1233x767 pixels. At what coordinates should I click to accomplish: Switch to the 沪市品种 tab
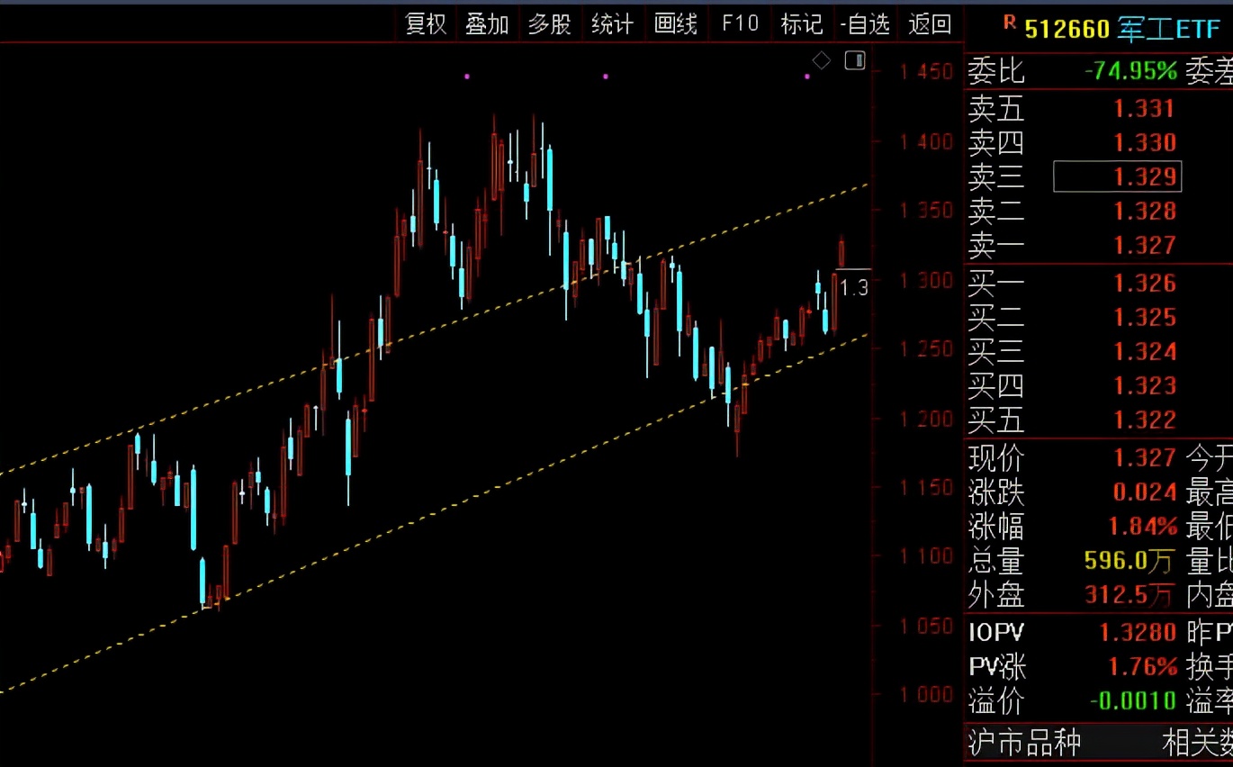coord(1024,744)
